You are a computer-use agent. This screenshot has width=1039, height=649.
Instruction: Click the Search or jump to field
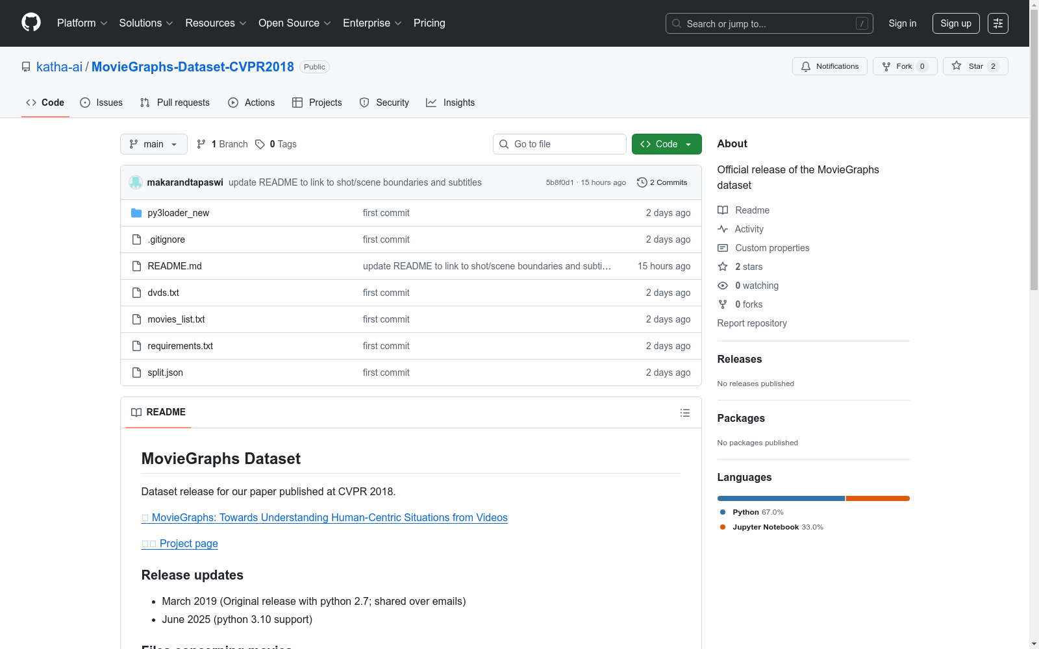pyautogui.click(x=770, y=23)
